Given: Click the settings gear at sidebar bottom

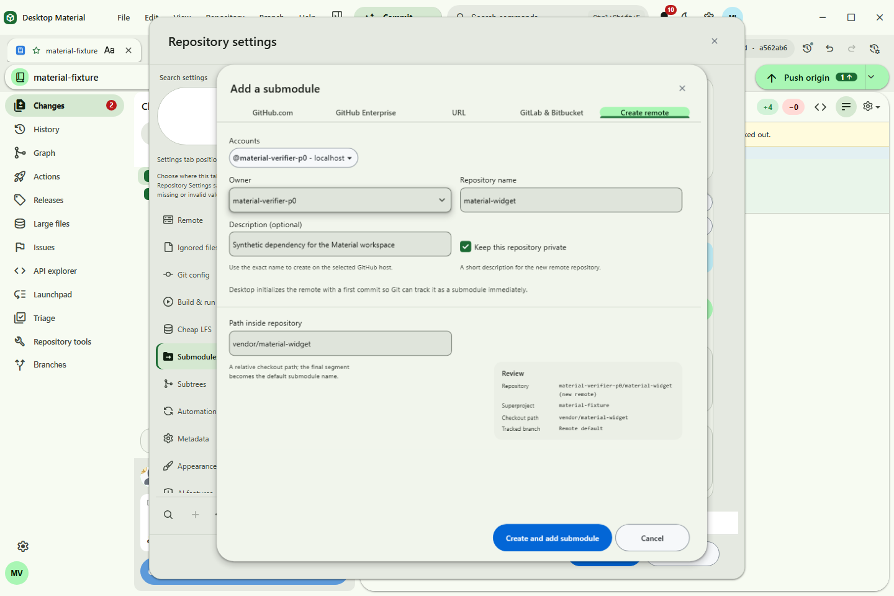Looking at the screenshot, I should (23, 546).
